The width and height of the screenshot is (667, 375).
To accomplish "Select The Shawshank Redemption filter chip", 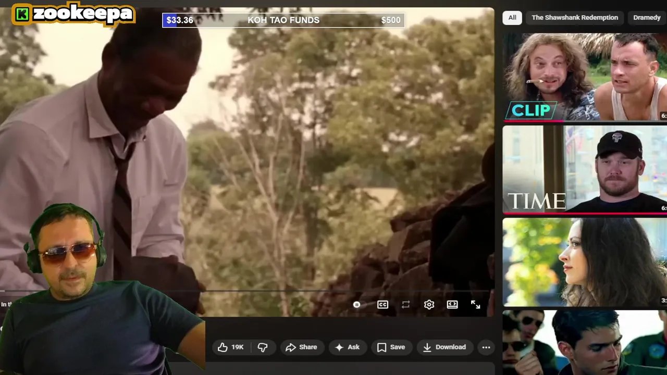I will point(575,18).
